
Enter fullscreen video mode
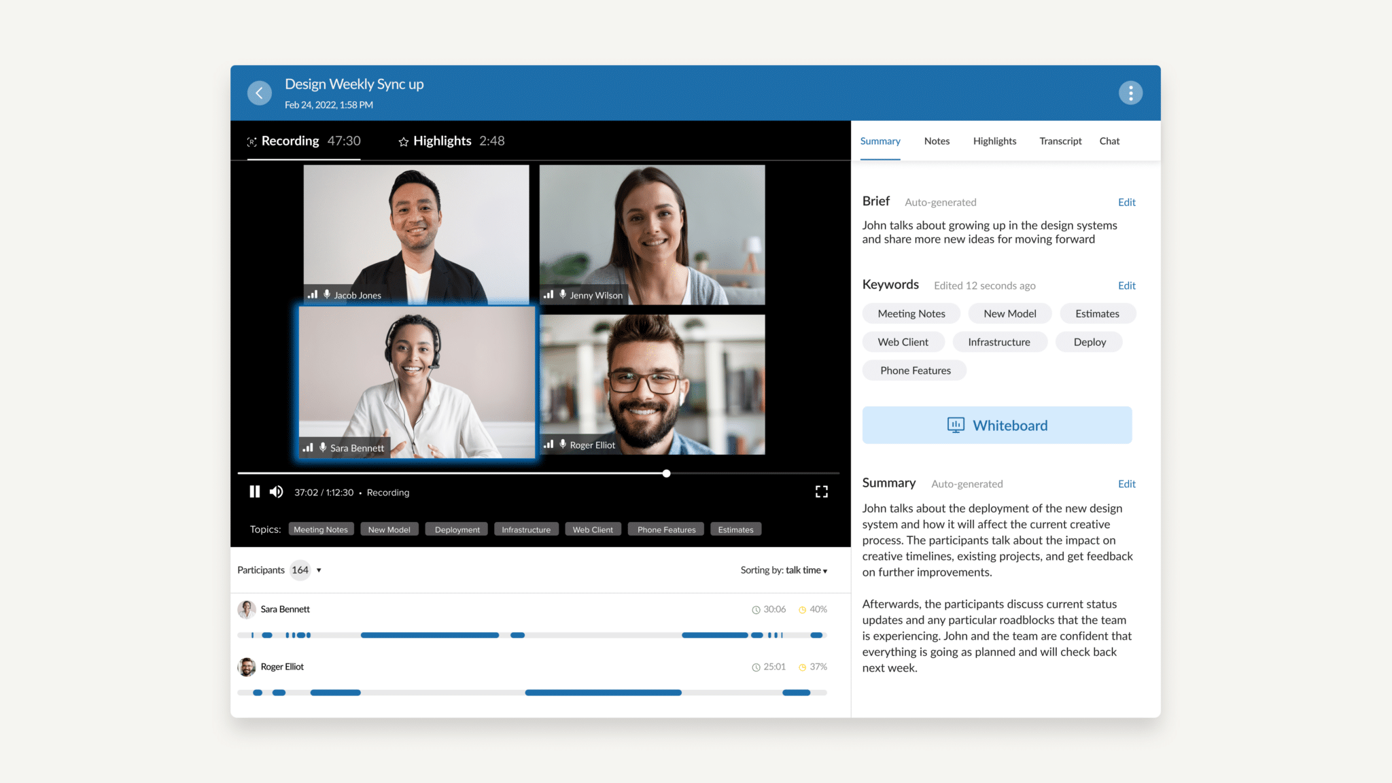click(x=821, y=491)
